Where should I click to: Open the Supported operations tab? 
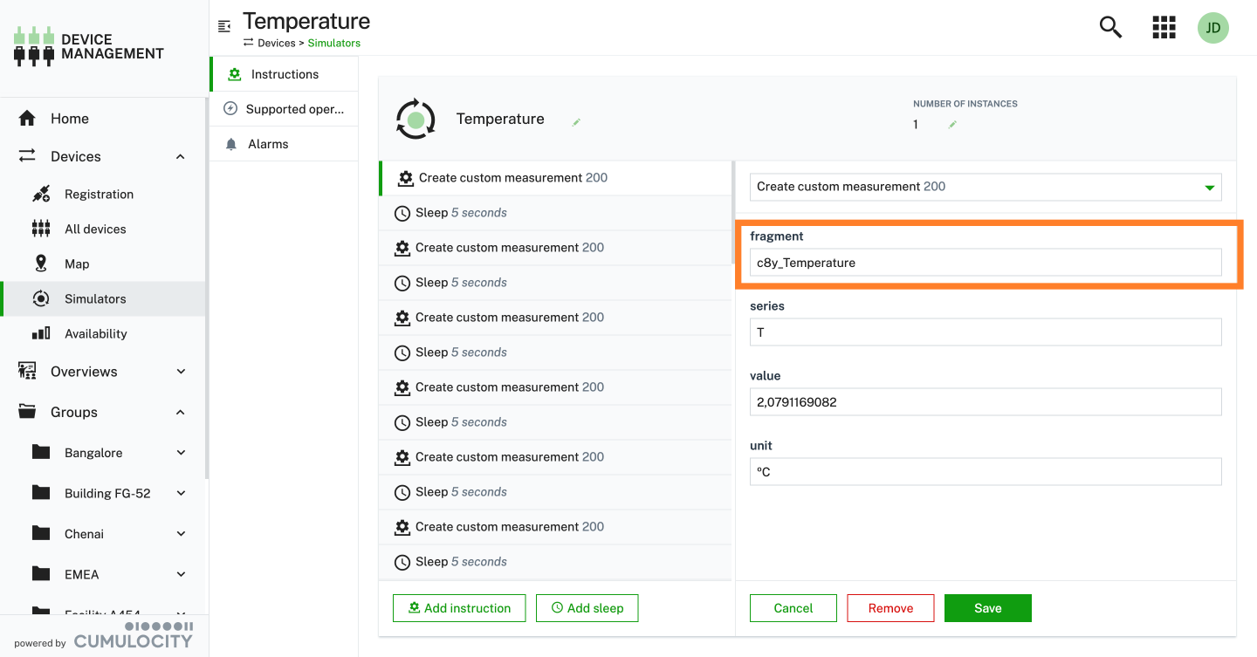pyautogui.click(x=294, y=109)
